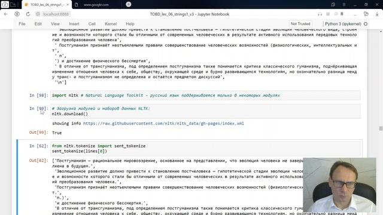Open the Edit menu
Viewport: 383px width, 215px height.
(x=38, y=24)
